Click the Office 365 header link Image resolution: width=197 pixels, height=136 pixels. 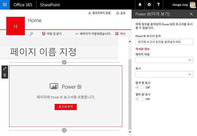point(23,5)
